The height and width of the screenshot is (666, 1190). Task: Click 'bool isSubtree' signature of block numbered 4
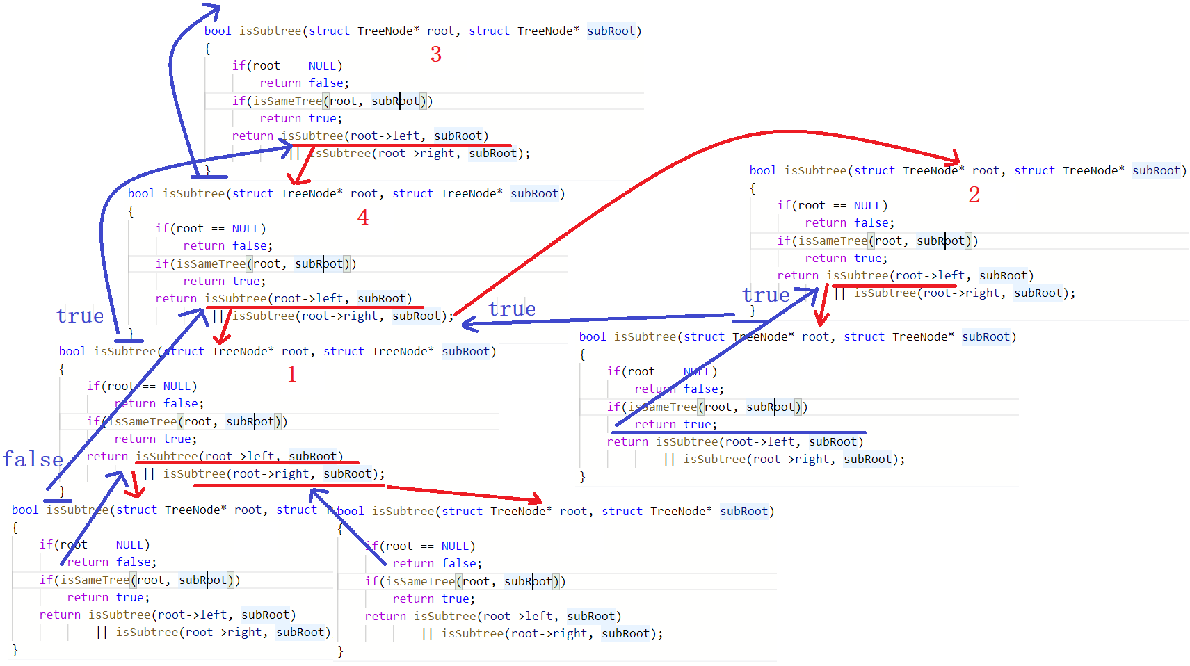pos(346,193)
